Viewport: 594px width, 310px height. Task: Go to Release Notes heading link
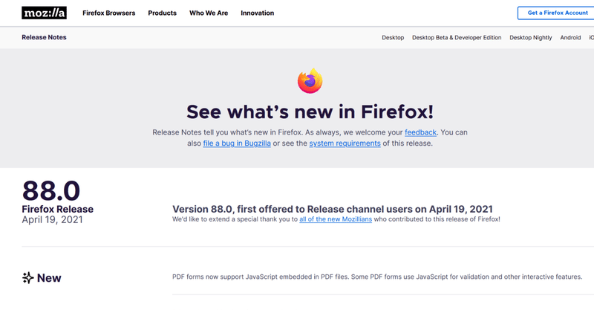pos(44,37)
